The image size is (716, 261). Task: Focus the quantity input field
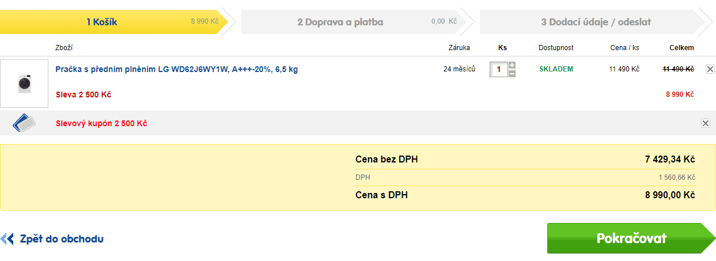498,70
